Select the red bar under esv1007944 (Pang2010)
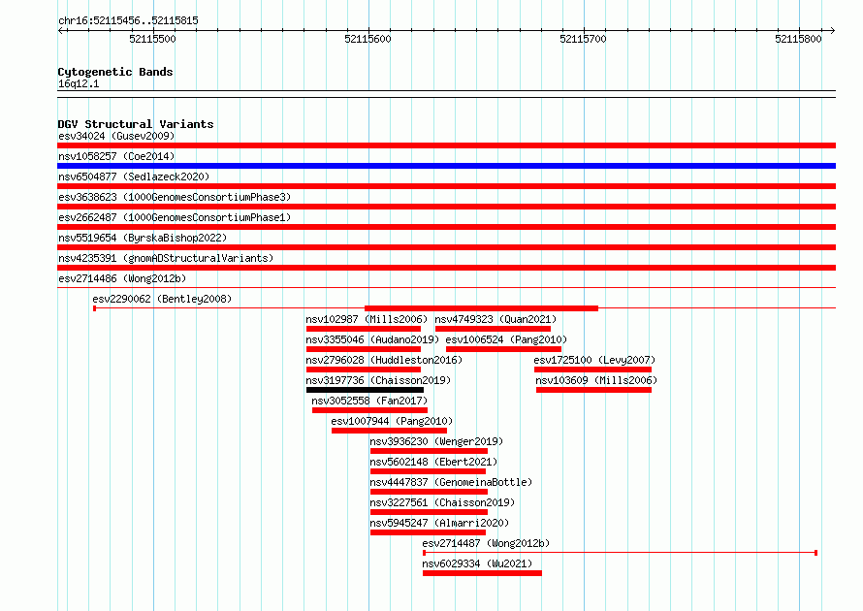 point(389,431)
